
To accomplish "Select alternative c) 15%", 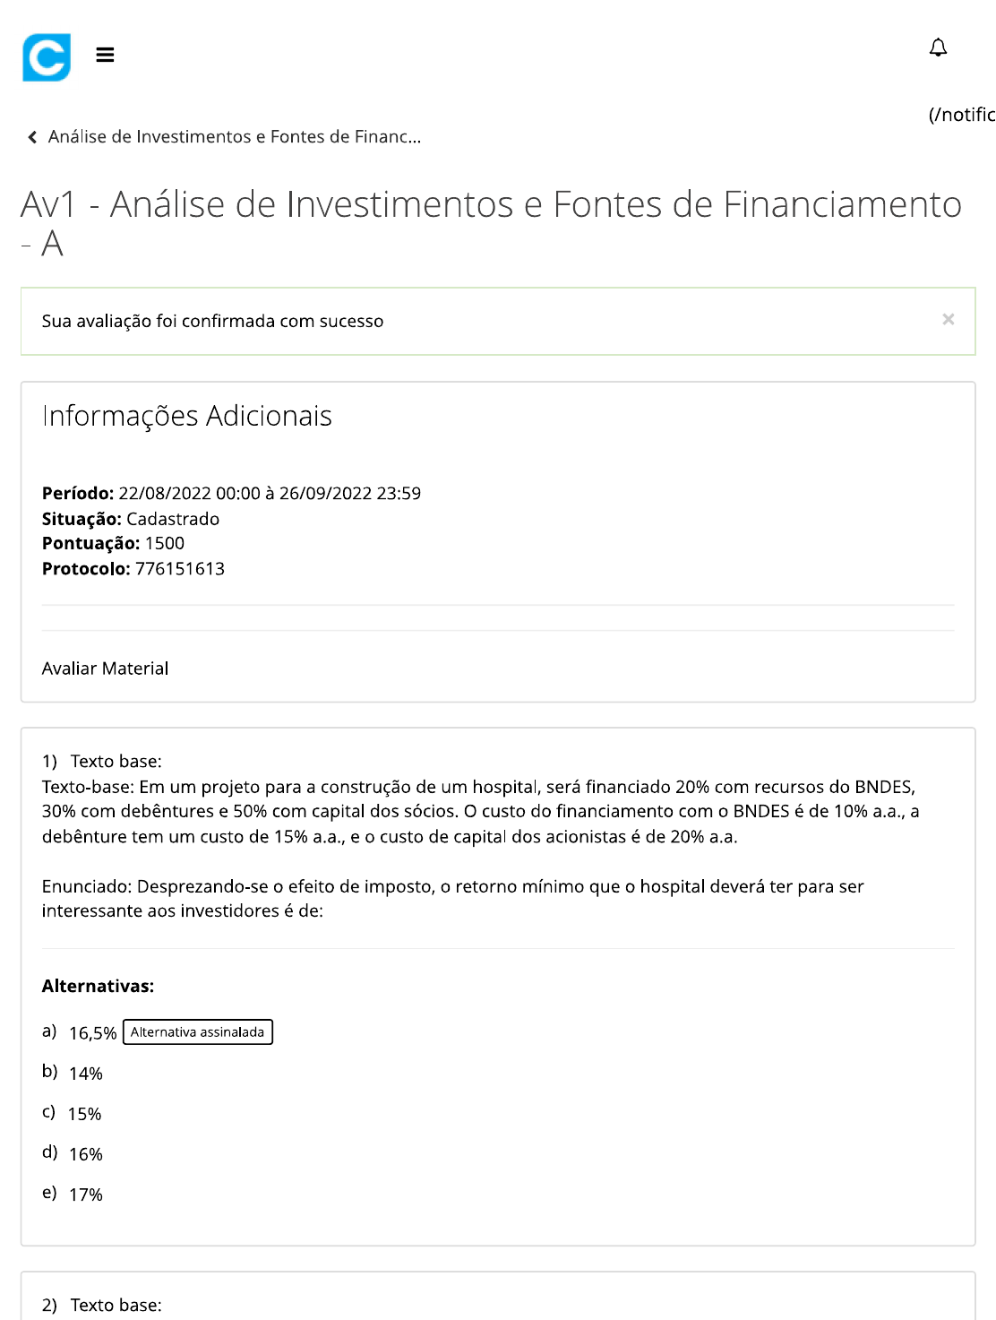I will click(85, 1114).
